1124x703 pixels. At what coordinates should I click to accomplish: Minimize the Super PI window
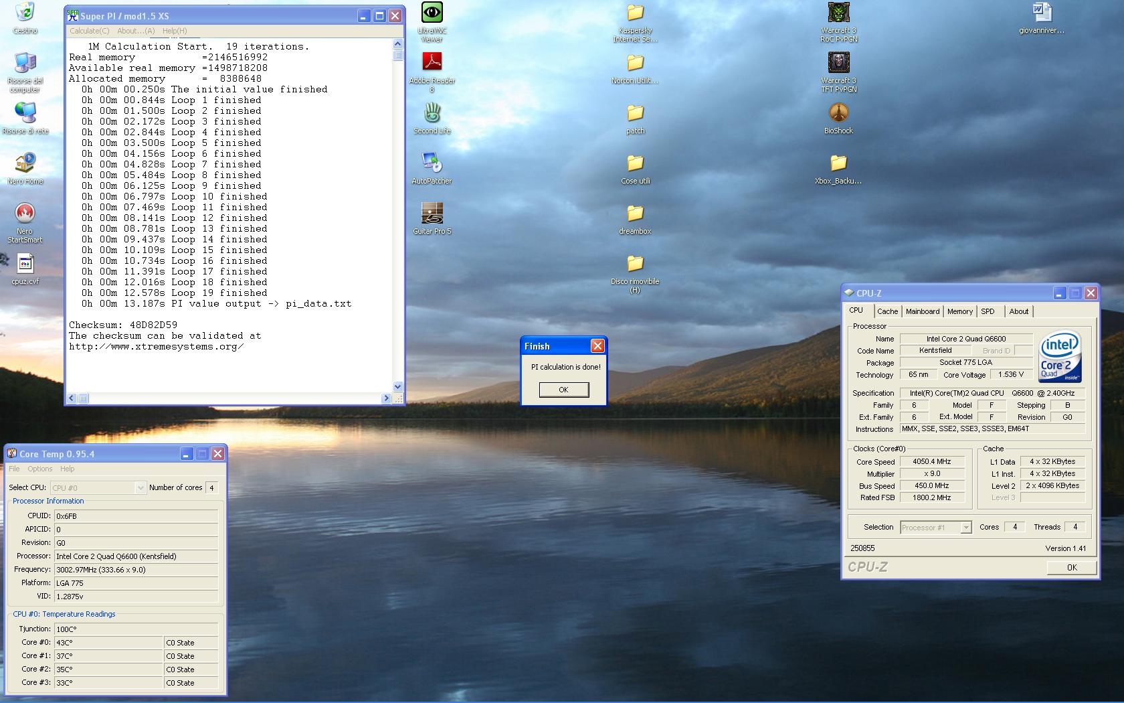pyautogui.click(x=364, y=16)
